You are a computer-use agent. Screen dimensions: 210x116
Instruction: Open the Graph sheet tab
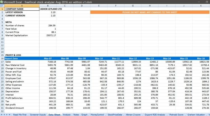(x=84, y=115)
